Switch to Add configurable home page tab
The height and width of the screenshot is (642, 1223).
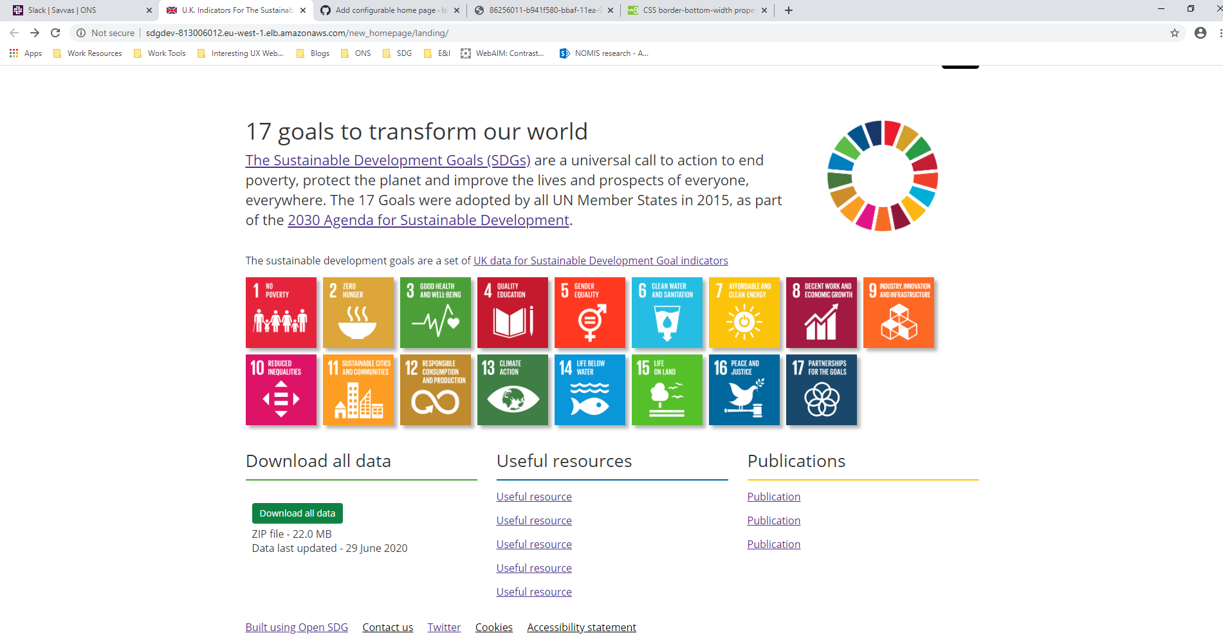click(x=391, y=10)
